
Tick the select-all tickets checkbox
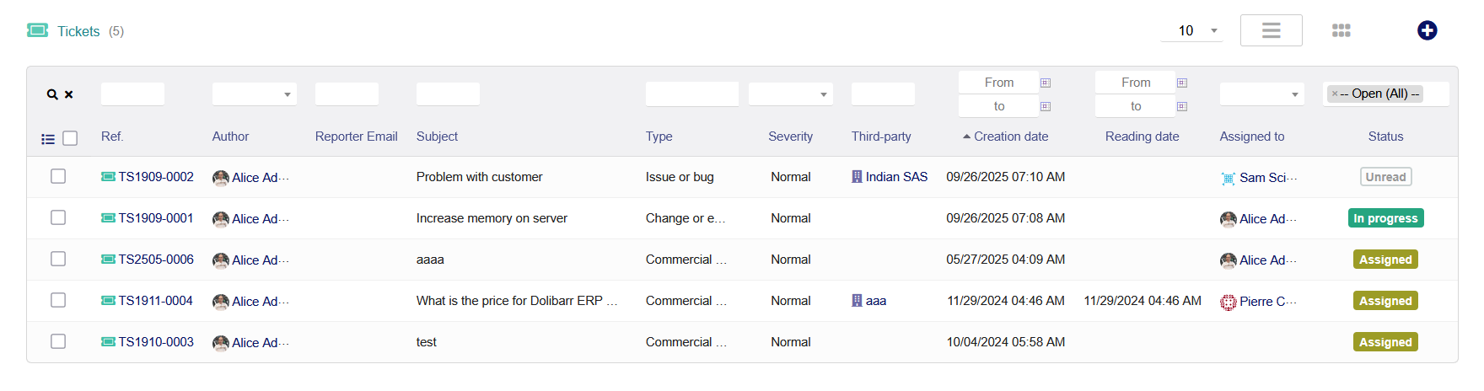point(70,138)
